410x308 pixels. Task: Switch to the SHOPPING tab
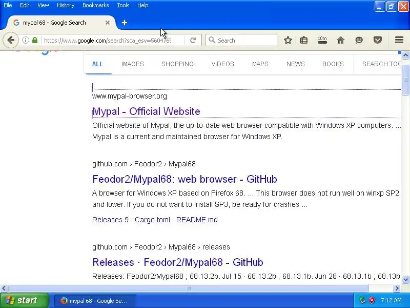tap(177, 64)
